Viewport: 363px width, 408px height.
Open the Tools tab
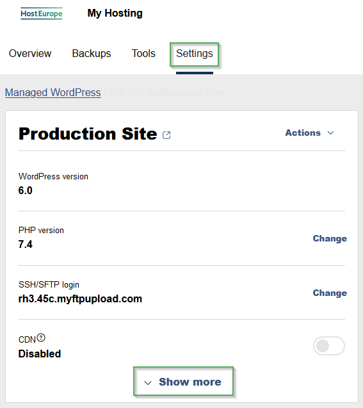(x=143, y=53)
